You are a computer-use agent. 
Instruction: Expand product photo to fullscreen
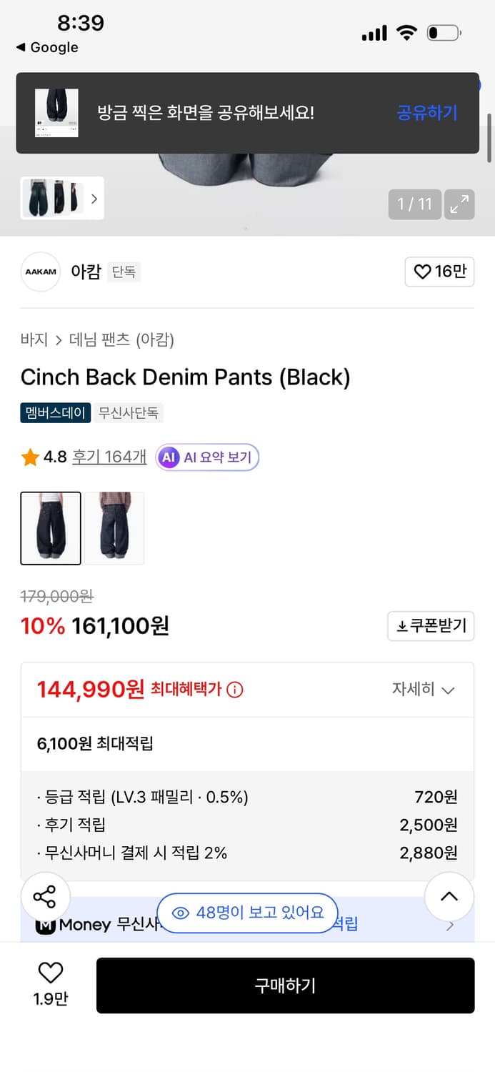459,204
